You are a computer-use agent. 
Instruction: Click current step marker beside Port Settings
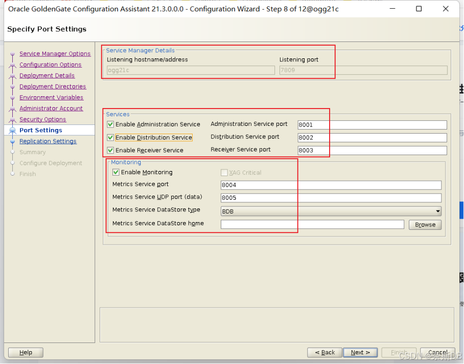click(12, 131)
